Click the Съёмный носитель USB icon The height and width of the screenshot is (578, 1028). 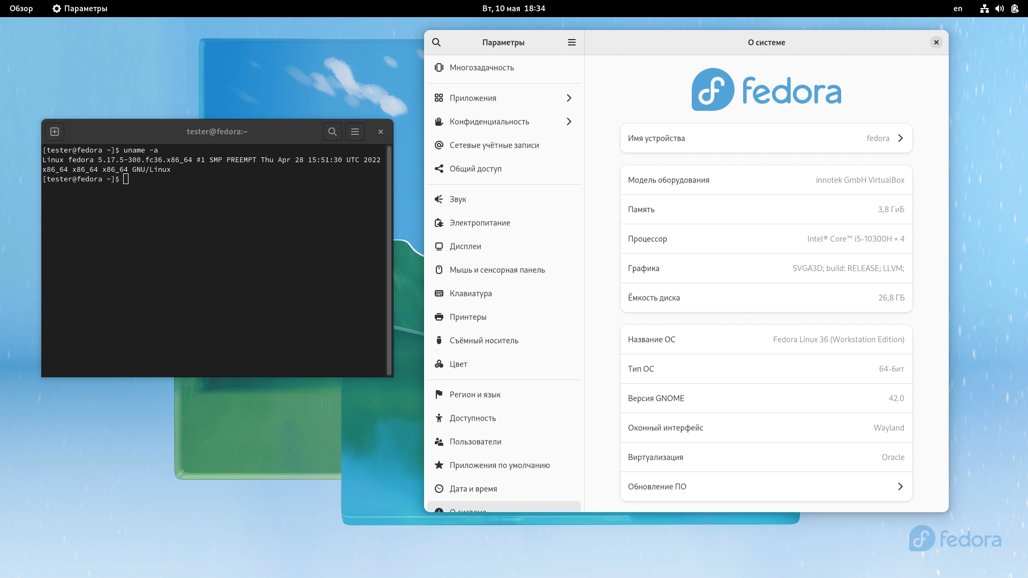pyautogui.click(x=439, y=340)
